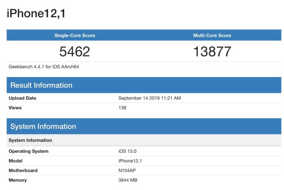
Task: Select the Single-Core Score header
Action: (x=75, y=35)
